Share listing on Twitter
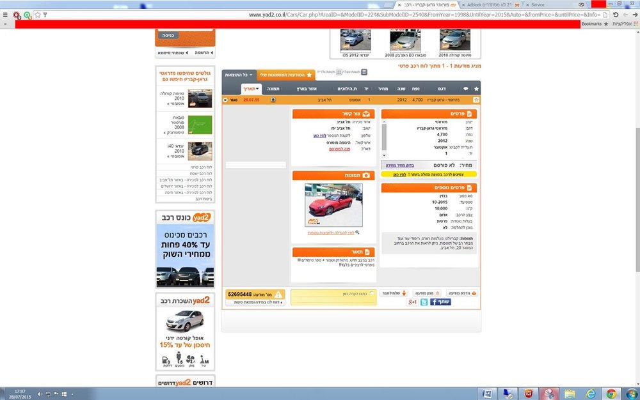Image resolution: width=640 pixels, height=400 pixels. point(424,302)
